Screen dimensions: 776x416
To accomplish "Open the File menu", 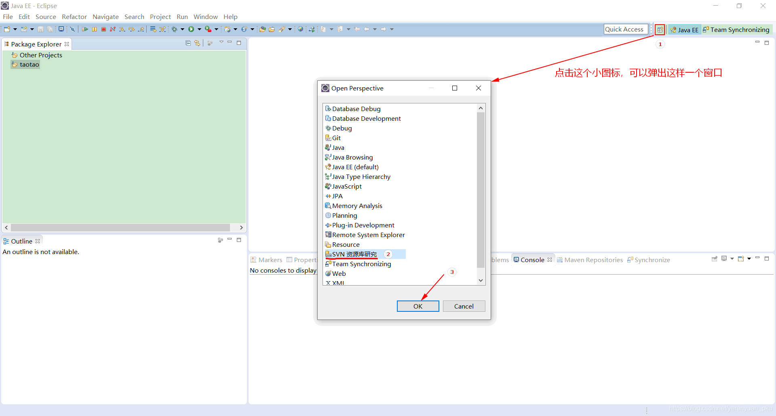I will click(x=8, y=17).
